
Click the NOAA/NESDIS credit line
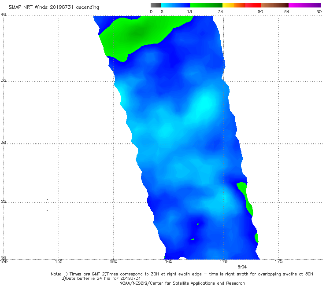tap(182, 283)
